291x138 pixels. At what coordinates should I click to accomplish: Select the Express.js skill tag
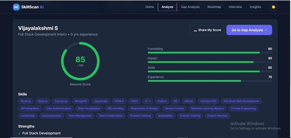(61, 101)
